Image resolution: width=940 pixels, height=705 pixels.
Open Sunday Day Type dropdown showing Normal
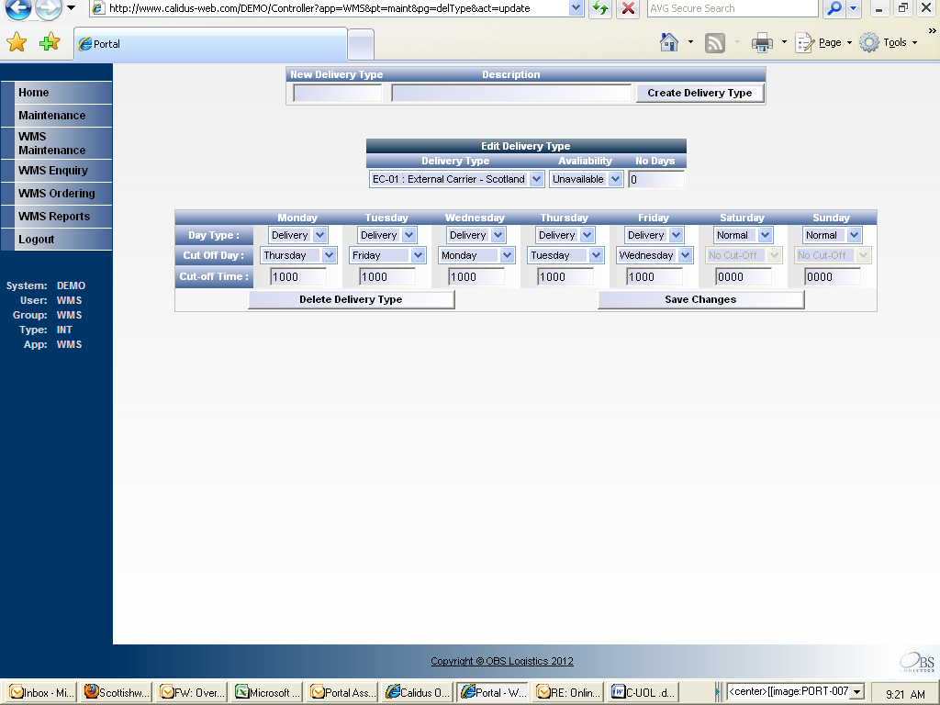pos(832,235)
